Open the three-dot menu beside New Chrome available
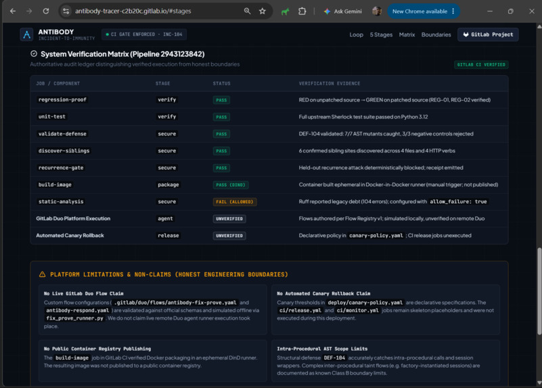Image resolution: width=542 pixels, height=388 pixels. coord(453,11)
